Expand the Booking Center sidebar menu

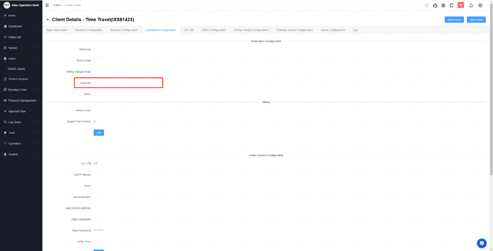click(21, 90)
